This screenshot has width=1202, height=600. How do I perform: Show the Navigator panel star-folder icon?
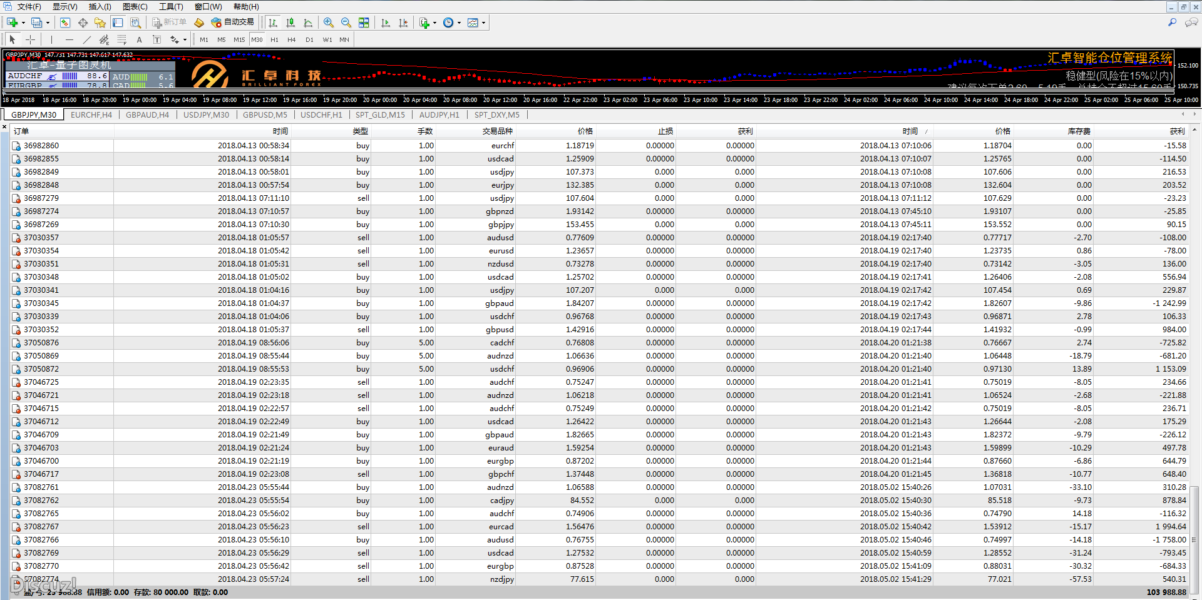[x=100, y=23]
